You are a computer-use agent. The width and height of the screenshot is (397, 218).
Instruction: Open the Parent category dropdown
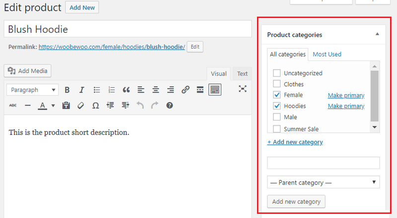point(324,182)
